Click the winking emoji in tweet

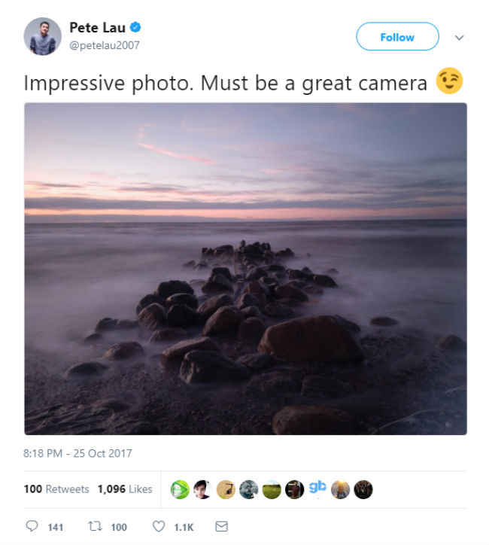[449, 81]
